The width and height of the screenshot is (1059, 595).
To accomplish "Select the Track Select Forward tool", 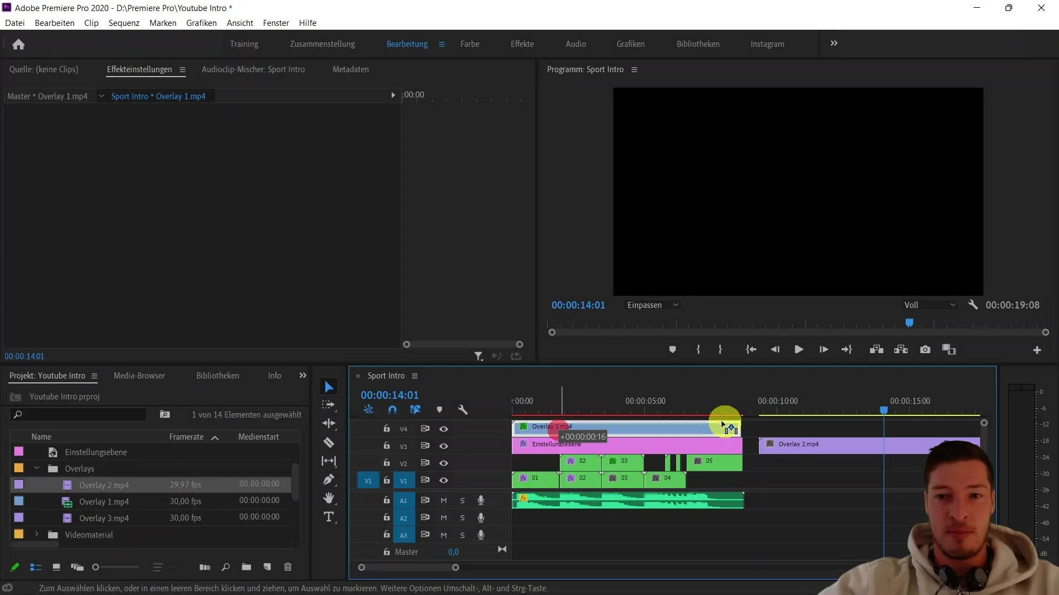I will tap(329, 405).
